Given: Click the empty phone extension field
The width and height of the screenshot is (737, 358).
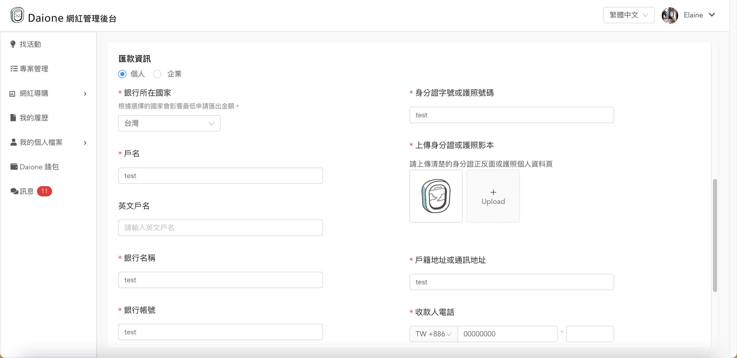Looking at the screenshot, I should click(590, 334).
